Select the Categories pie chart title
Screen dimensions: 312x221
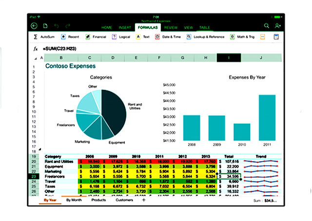pos(101,77)
